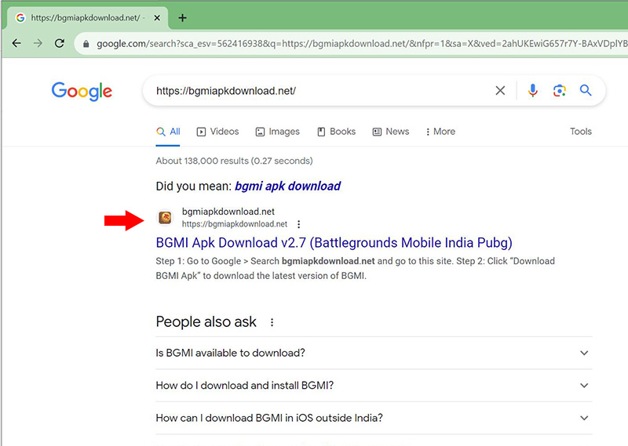Start voice search with microphone icon
628x446 pixels.
[x=533, y=90]
